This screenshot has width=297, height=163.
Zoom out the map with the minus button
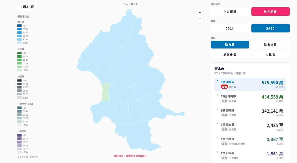(x=200, y=19)
